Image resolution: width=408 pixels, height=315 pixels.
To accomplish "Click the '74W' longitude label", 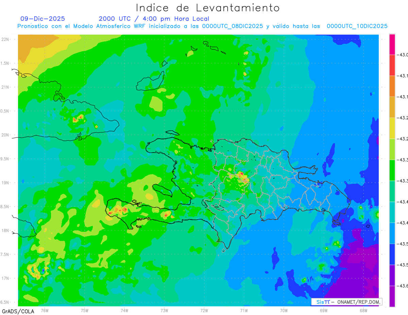I will tap(124, 310).
